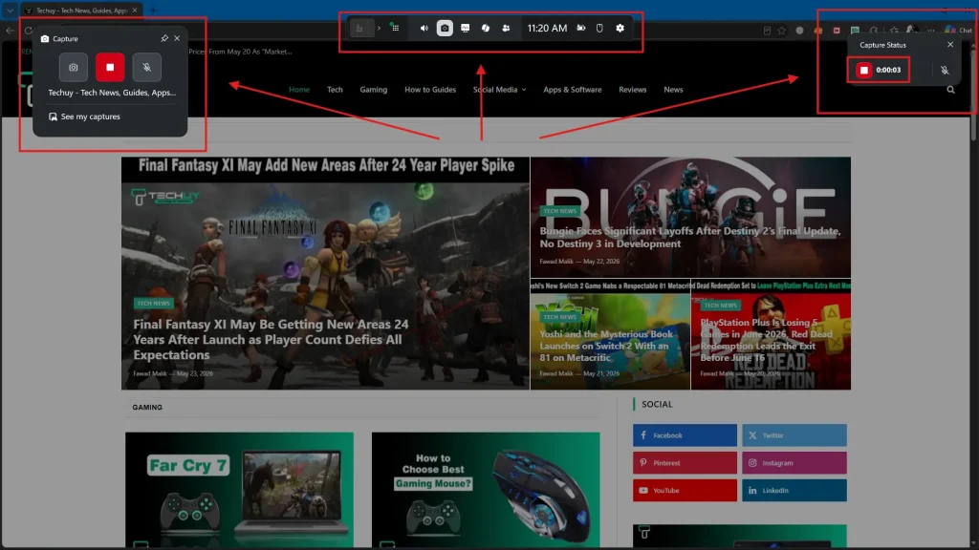Open the Game Bar widget menu
The width and height of the screenshot is (979, 550).
pyautogui.click(x=395, y=28)
